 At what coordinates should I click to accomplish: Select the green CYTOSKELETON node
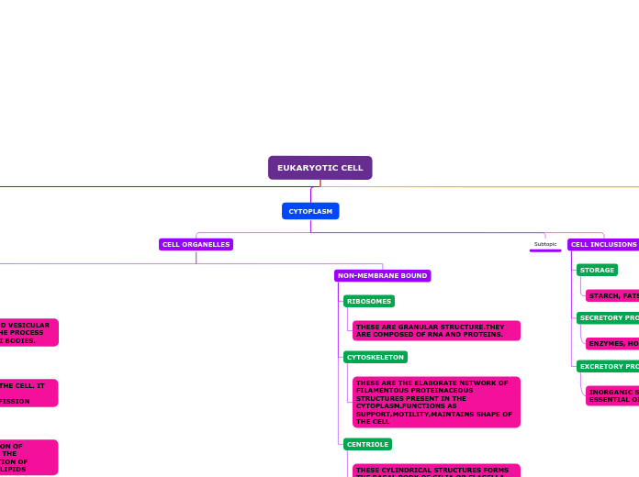(x=375, y=357)
